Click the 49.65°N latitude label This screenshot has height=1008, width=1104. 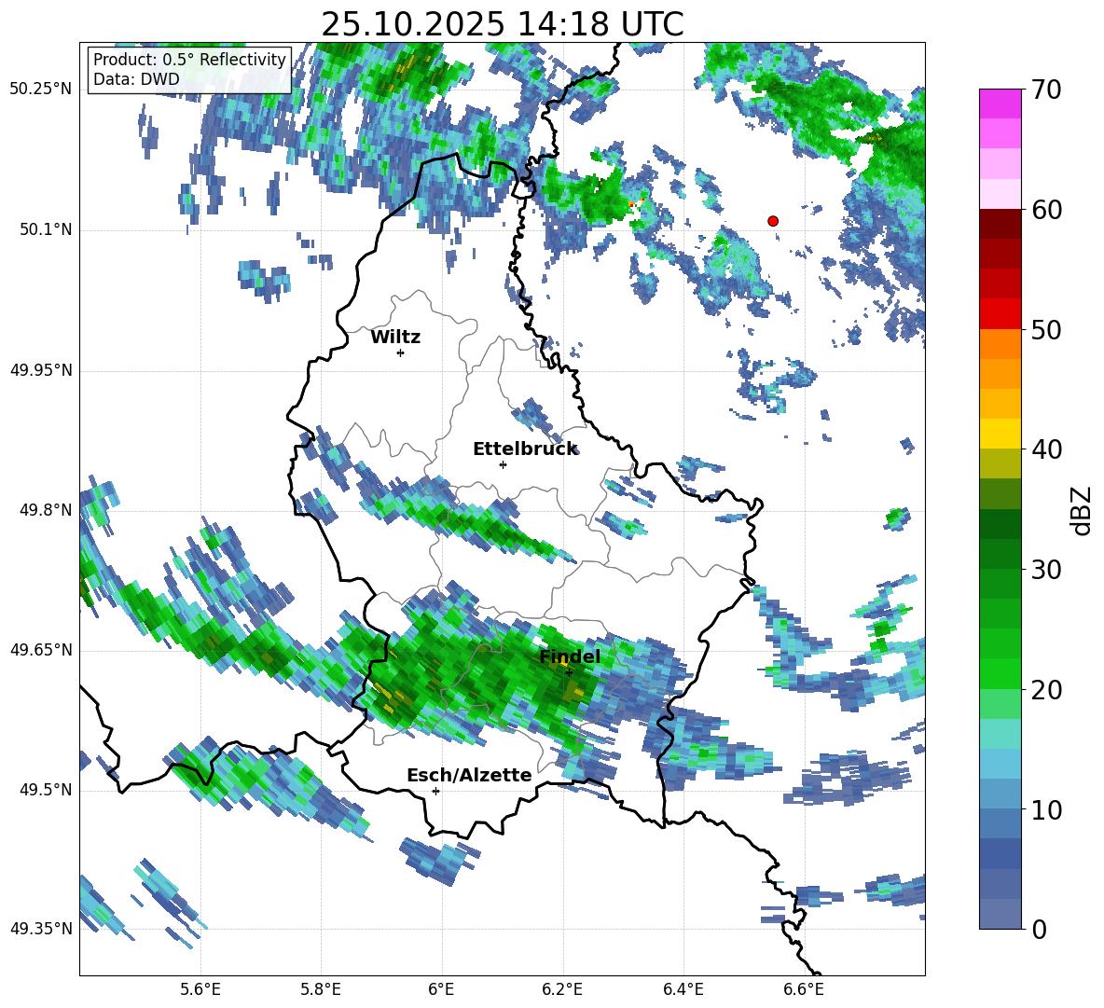[41, 650]
